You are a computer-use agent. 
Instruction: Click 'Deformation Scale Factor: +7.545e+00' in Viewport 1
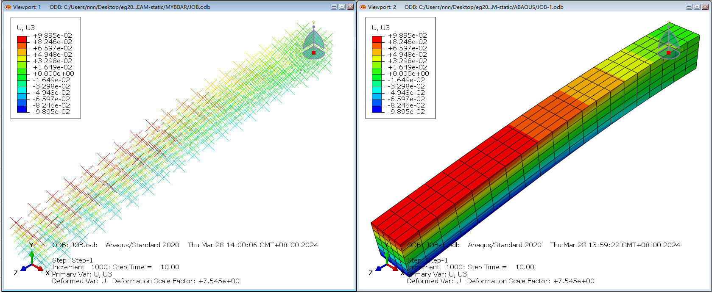tap(176, 281)
